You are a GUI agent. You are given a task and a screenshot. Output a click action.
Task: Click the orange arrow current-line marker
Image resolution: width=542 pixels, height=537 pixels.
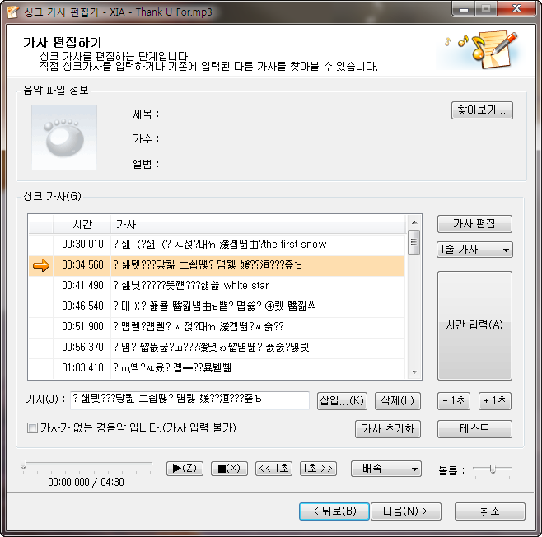(41, 265)
